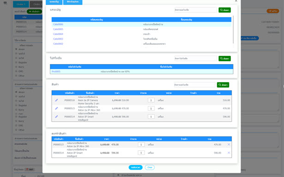Click the campaign code column header
This screenshot has height=177, width=284.
(97, 19)
